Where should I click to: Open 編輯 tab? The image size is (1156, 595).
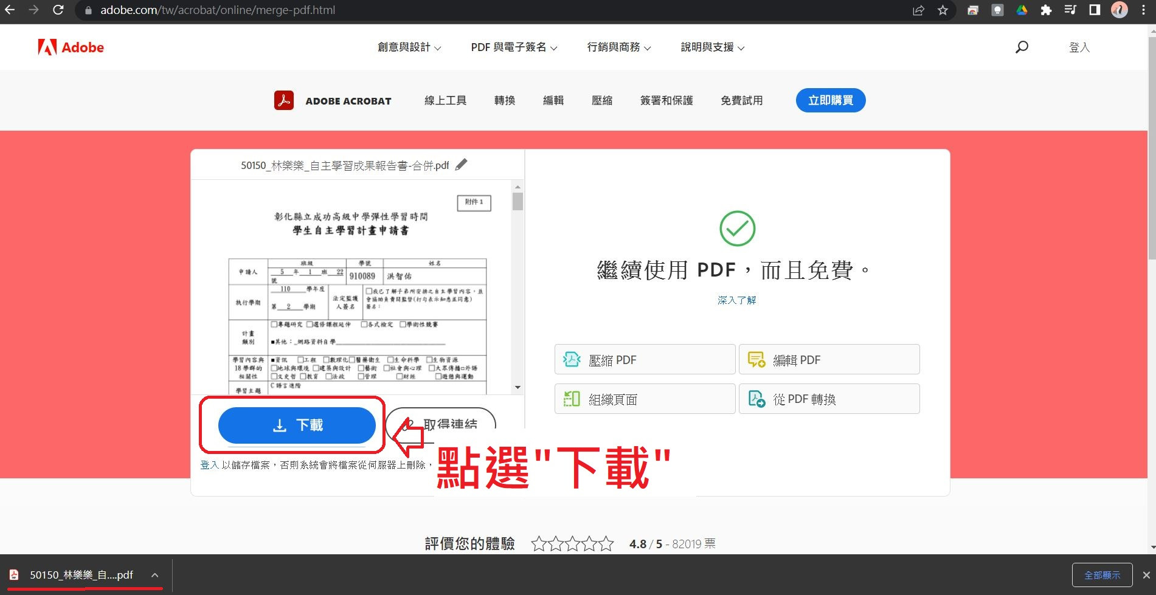(553, 100)
